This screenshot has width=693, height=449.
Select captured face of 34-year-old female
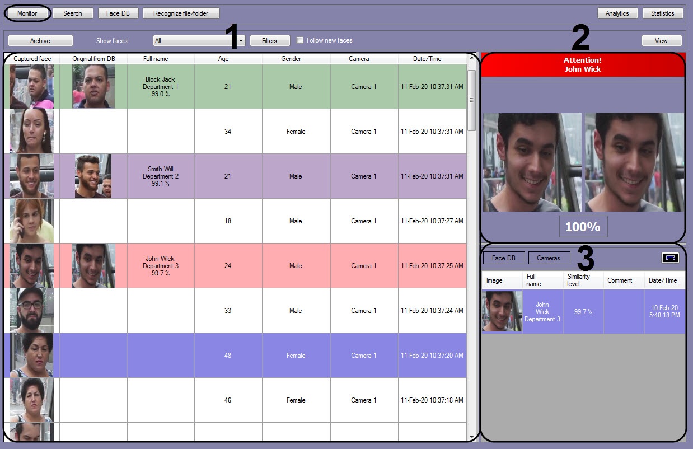(32, 131)
